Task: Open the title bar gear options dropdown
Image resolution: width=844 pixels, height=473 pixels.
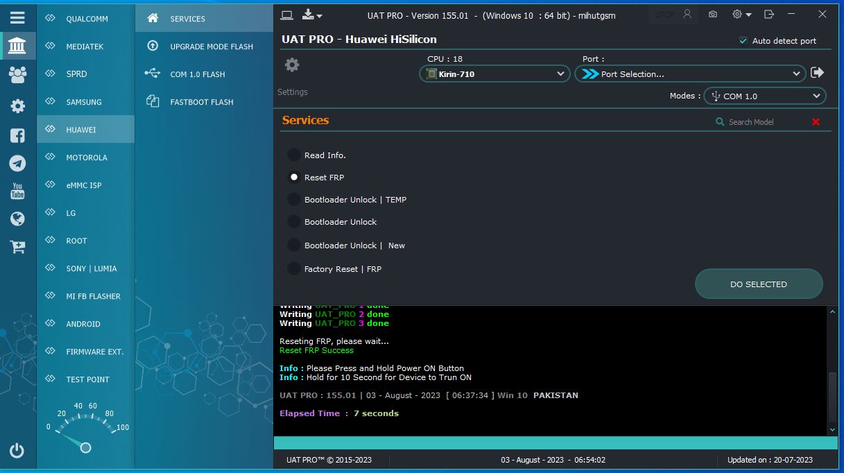Action: point(741,14)
